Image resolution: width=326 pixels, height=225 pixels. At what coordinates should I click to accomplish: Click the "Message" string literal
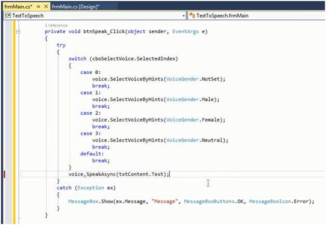click(165, 202)
